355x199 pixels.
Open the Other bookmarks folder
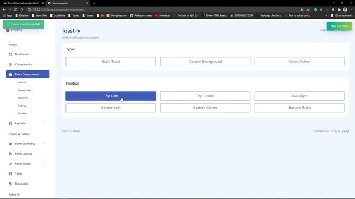coord(342,15)
